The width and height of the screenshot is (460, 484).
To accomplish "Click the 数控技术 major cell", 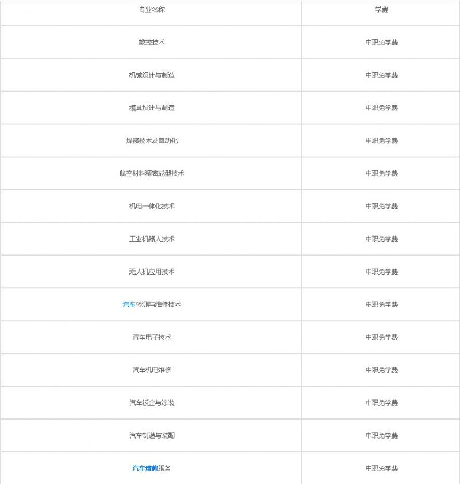I will click(152, 42).
